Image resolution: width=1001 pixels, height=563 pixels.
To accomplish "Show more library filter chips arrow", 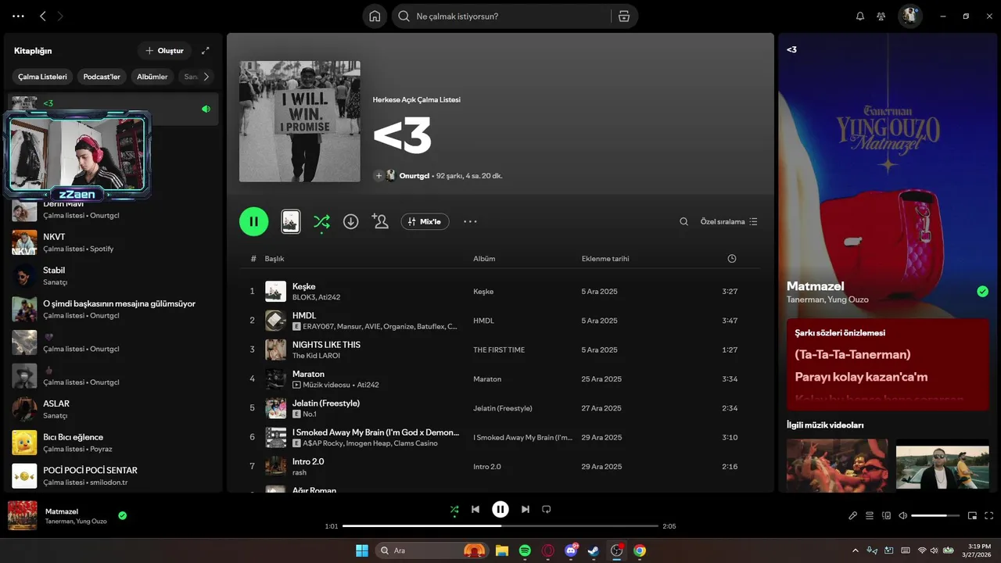I will 206,77.
